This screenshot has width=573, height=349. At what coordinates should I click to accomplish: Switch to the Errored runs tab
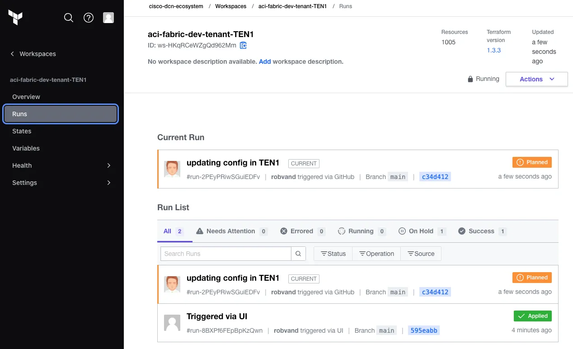pos(302,231)
